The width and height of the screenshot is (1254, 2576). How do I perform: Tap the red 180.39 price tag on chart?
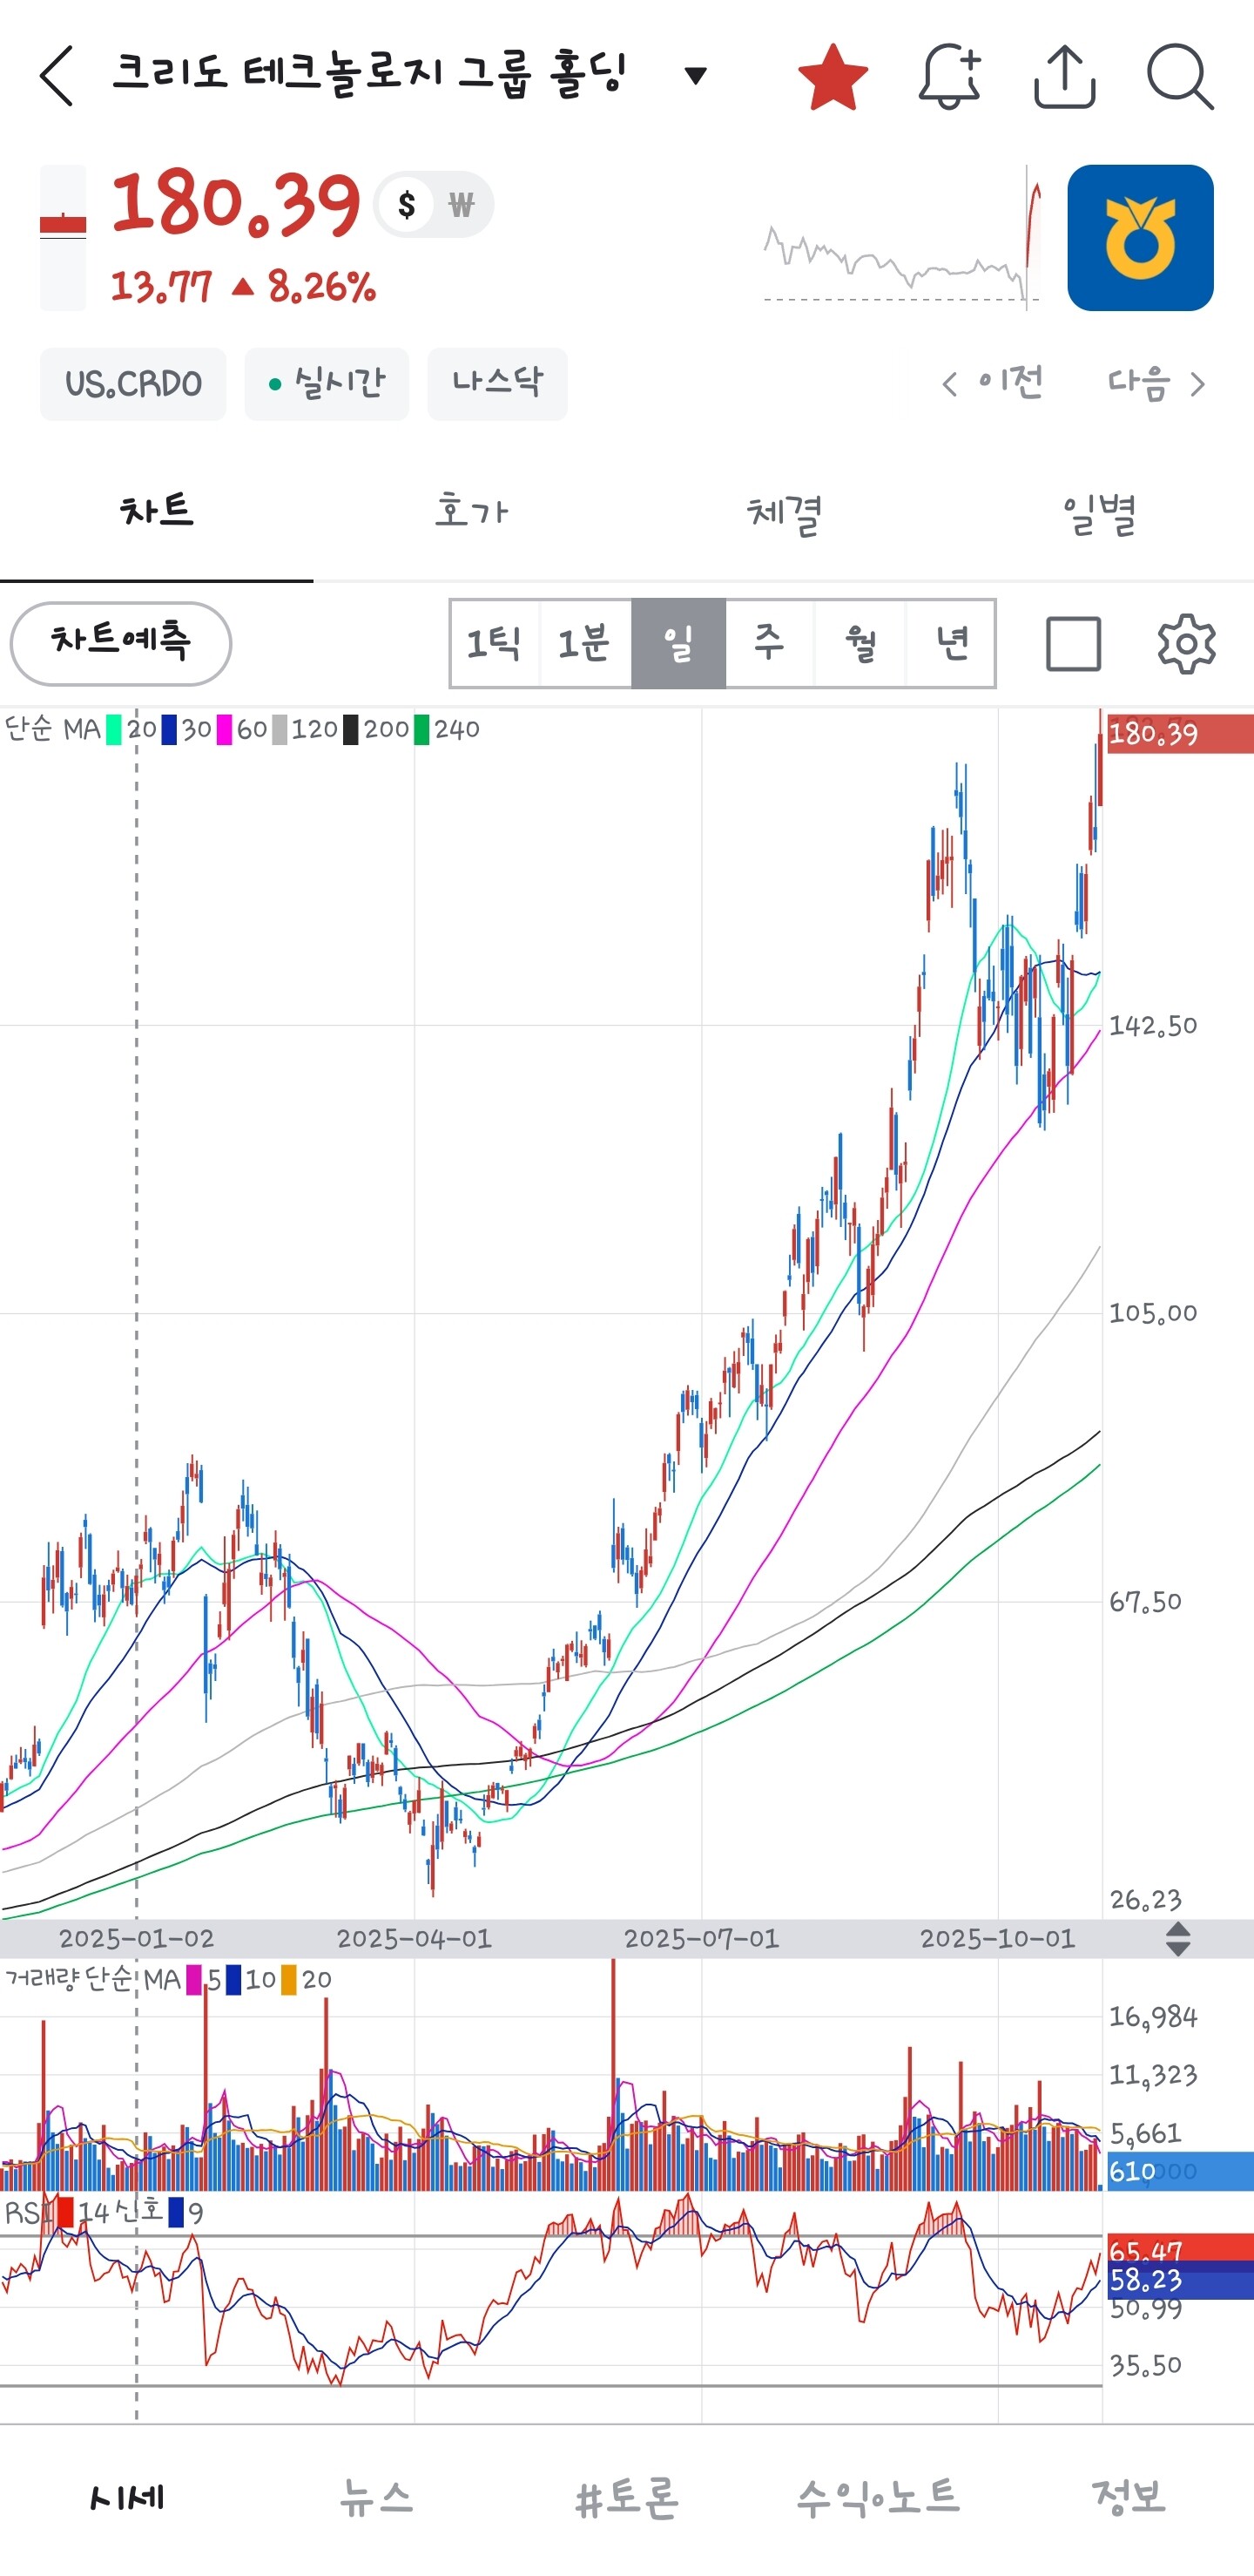(x=1180, y=734)
